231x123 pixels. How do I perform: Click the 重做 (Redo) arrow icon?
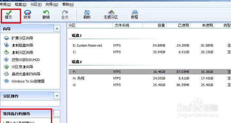point(65,12)
